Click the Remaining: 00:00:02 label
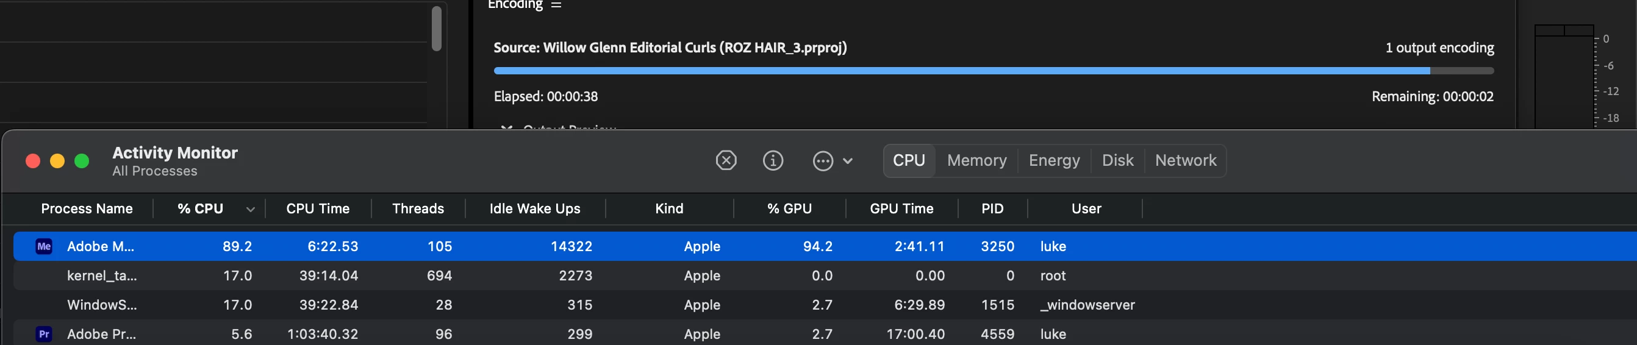The image size is (1637, 345). pos(1432,96)
